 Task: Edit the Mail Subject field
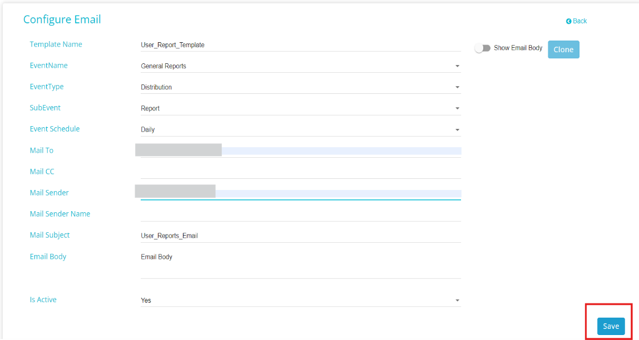click(x=301, y=236)
